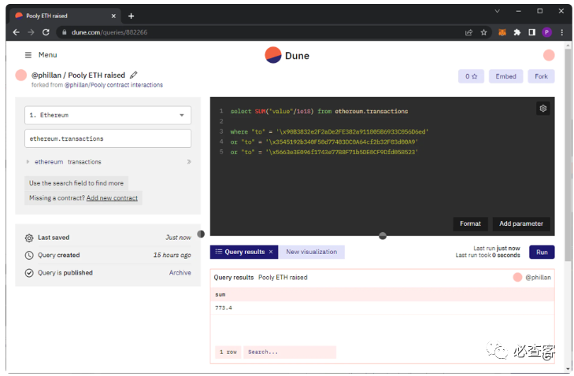Screen dimensions: 574x376
Task: Switch to the Query results tab
Action: click(x=244, y=252)
